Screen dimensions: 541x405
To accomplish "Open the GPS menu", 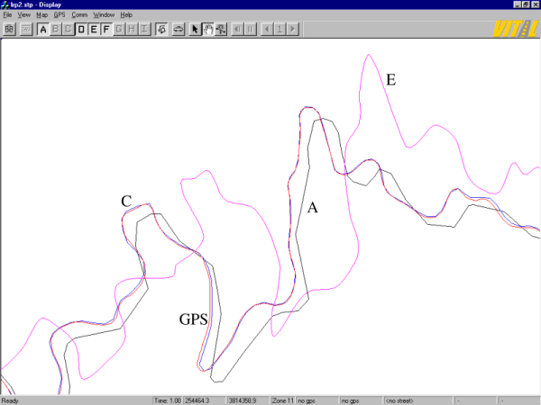I will [60, 15].
